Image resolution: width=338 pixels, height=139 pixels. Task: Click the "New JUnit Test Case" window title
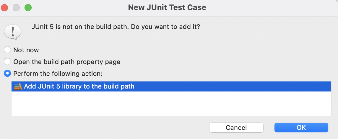point(167,8)
